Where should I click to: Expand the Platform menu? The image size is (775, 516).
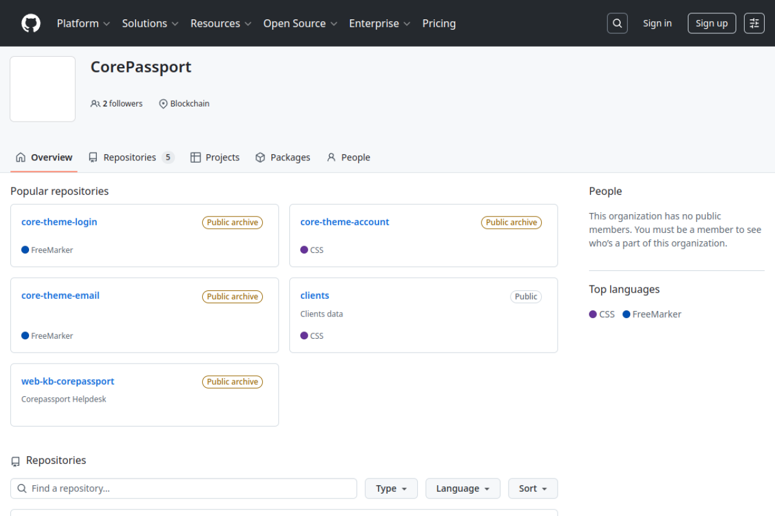(83, 24)
